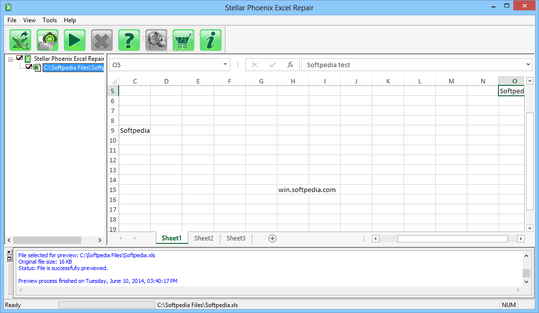Toggle the checkbox of Stellar Phoenix Excel Repair root

(x=20, y=58)
